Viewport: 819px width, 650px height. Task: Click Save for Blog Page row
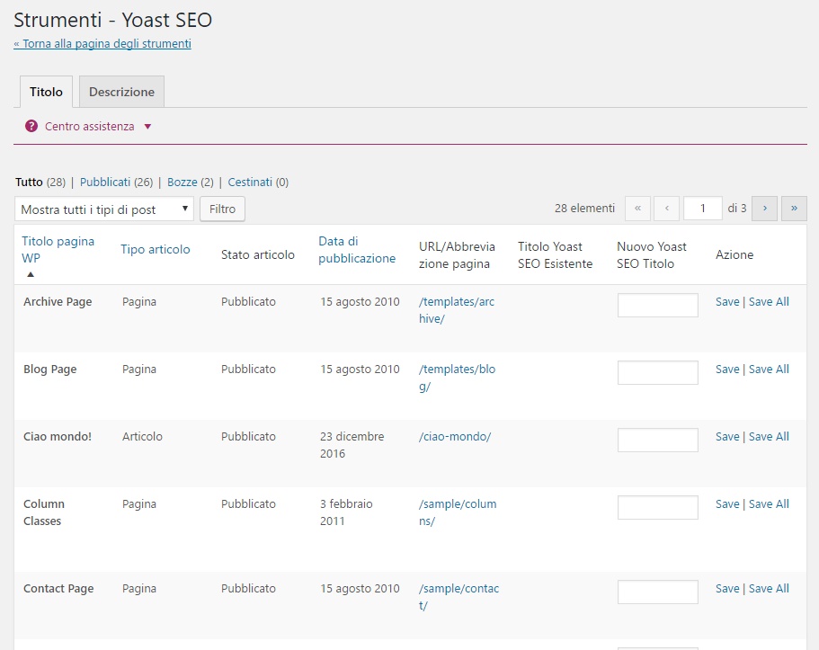pyautogui.click(x=727, y=370)
